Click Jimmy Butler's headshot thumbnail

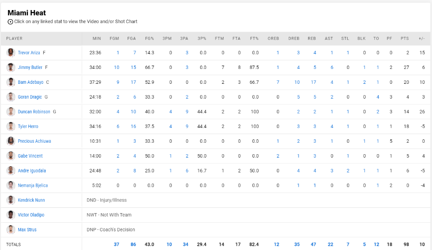pyautogui.click(x=11, y=68)
